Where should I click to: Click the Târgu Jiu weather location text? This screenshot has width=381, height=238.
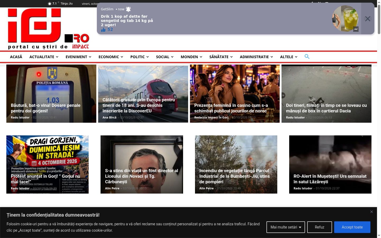[66, 4]
